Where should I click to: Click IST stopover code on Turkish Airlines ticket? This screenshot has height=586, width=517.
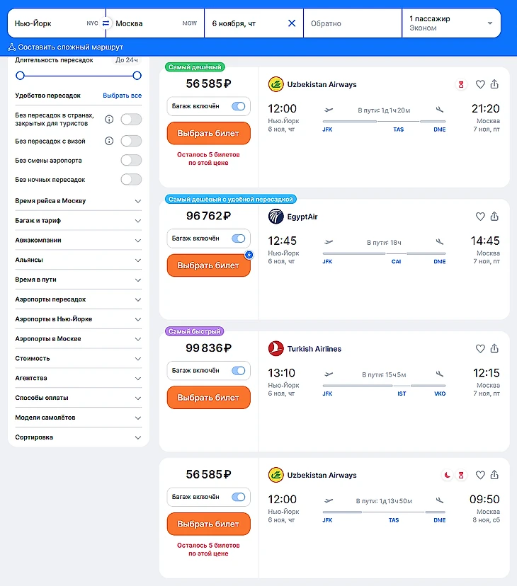click(402, 393)
